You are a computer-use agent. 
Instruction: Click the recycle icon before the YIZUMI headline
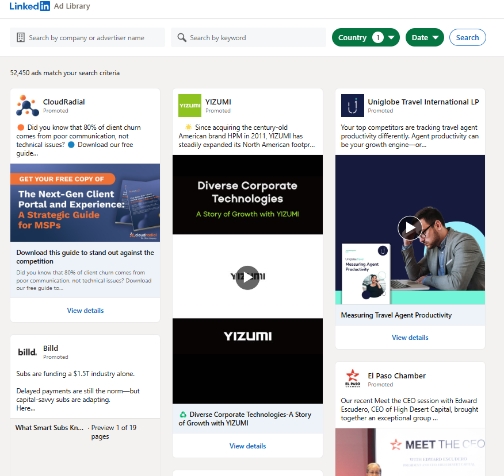point(183,415)
